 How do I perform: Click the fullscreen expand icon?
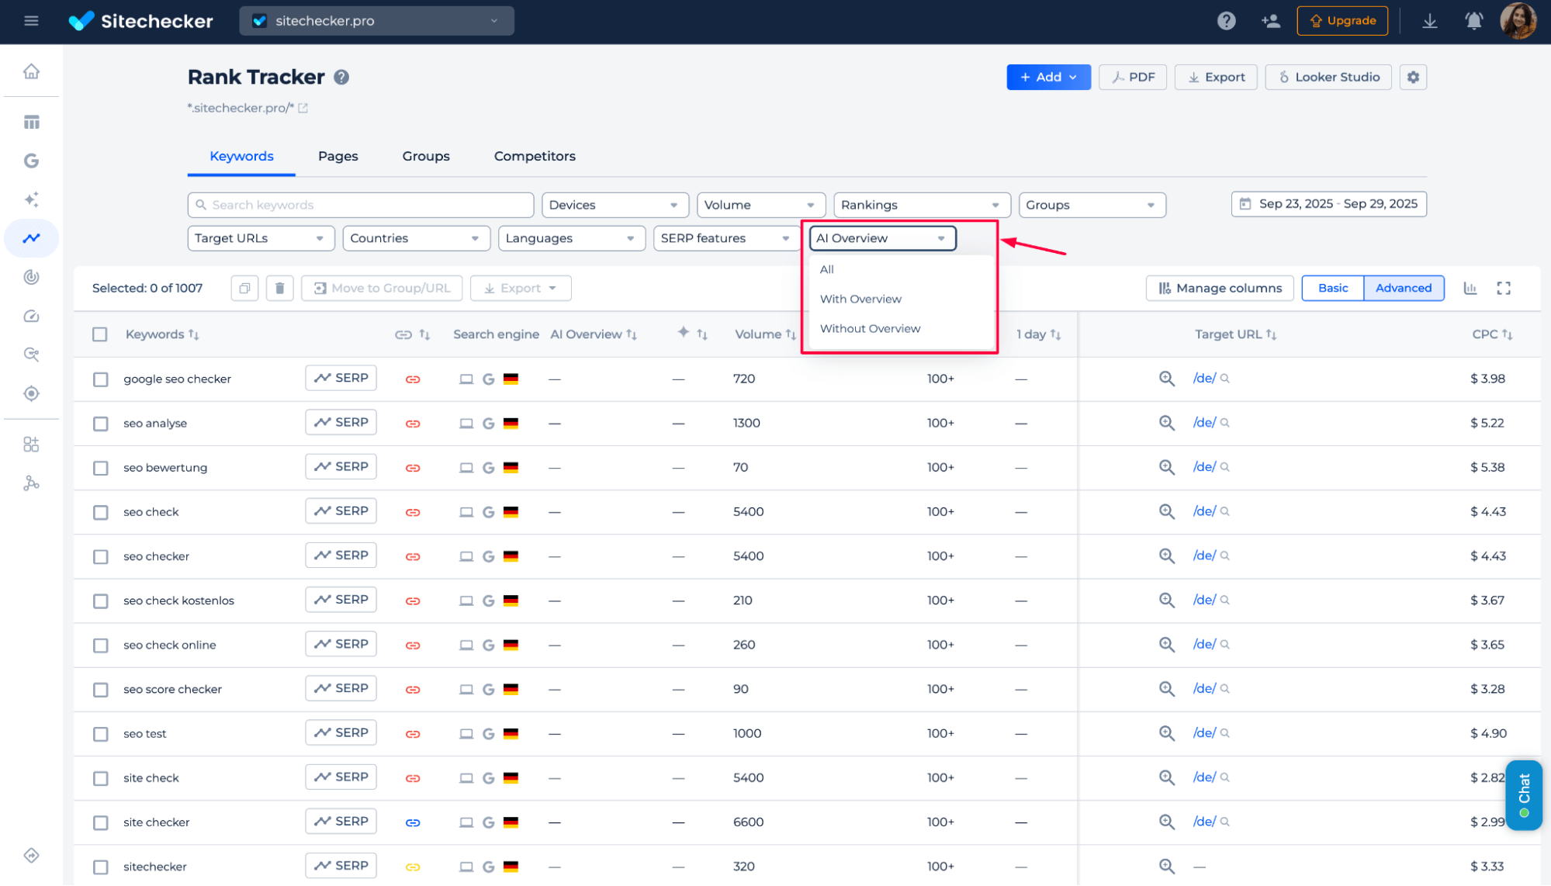tap(1504, 288)
